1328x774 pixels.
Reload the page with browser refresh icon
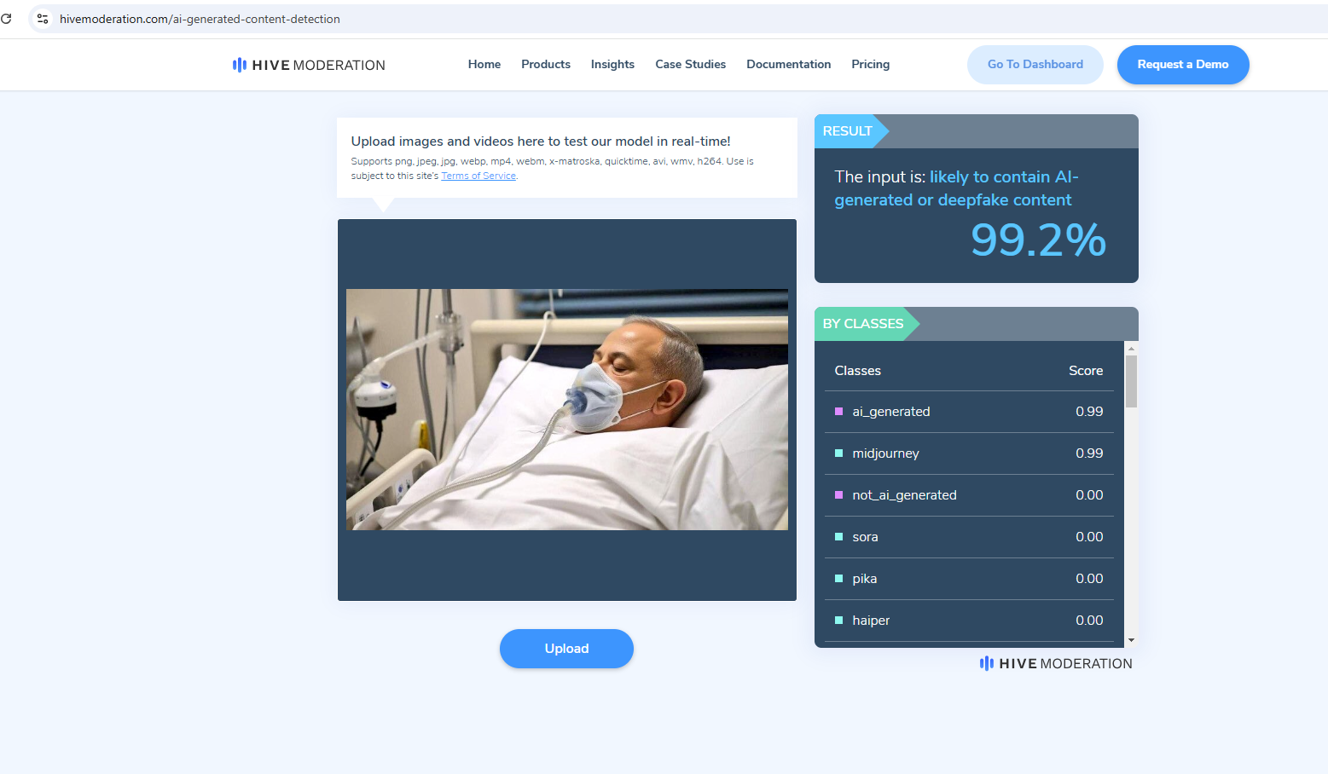tap(7, 19)
